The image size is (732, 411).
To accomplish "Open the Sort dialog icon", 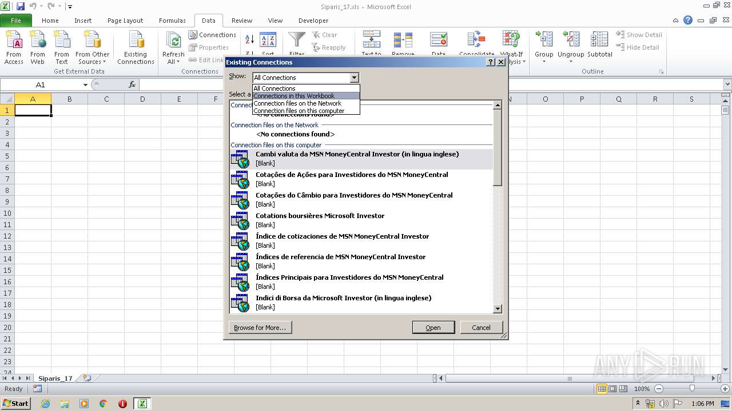I will point(268,40).
